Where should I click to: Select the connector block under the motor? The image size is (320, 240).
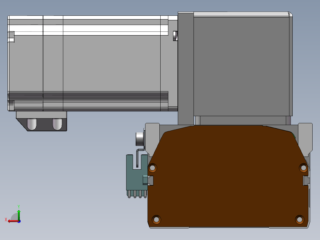point(42,121)
